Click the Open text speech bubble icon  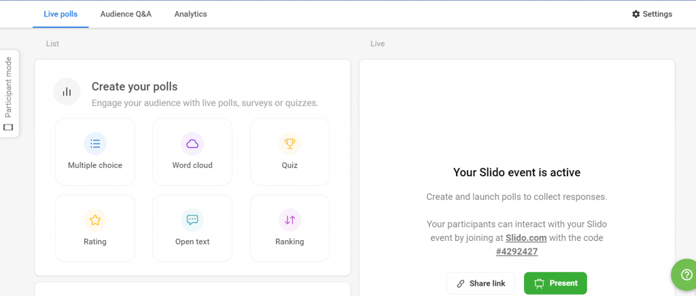tap(192, 220)
